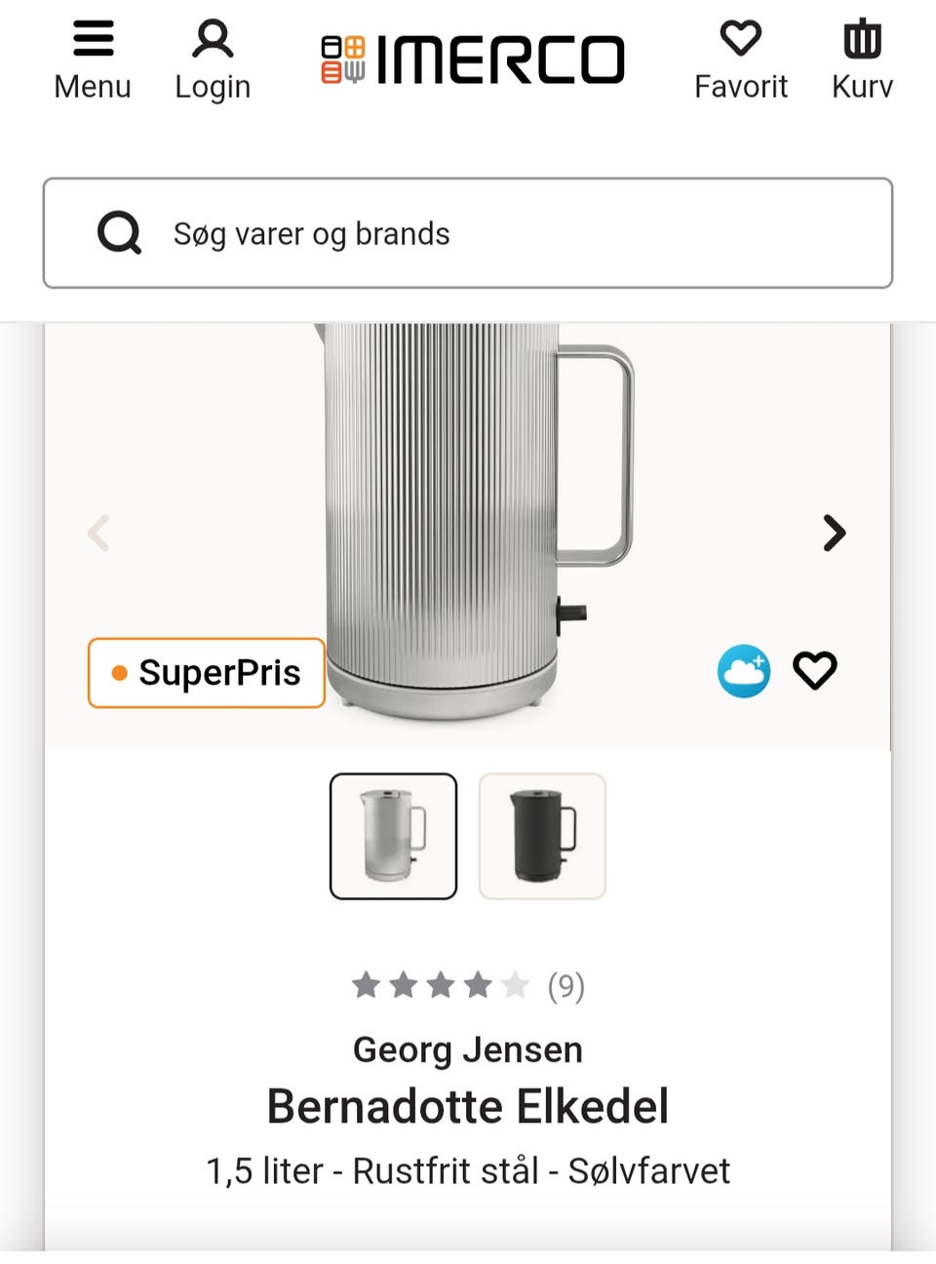
Task: Open the hamburger Menu icon
Action: point(93,40)
